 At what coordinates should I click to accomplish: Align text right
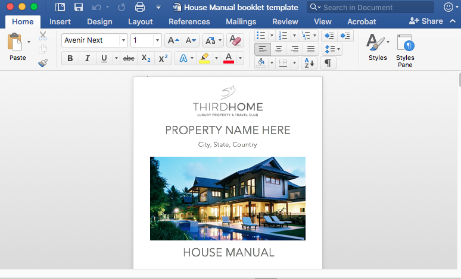tap(295, 49)
